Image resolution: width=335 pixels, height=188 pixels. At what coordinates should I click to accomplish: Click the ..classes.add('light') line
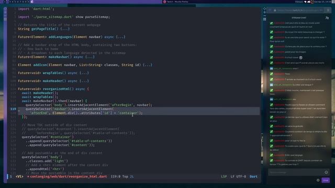click(x=47, y=161)
